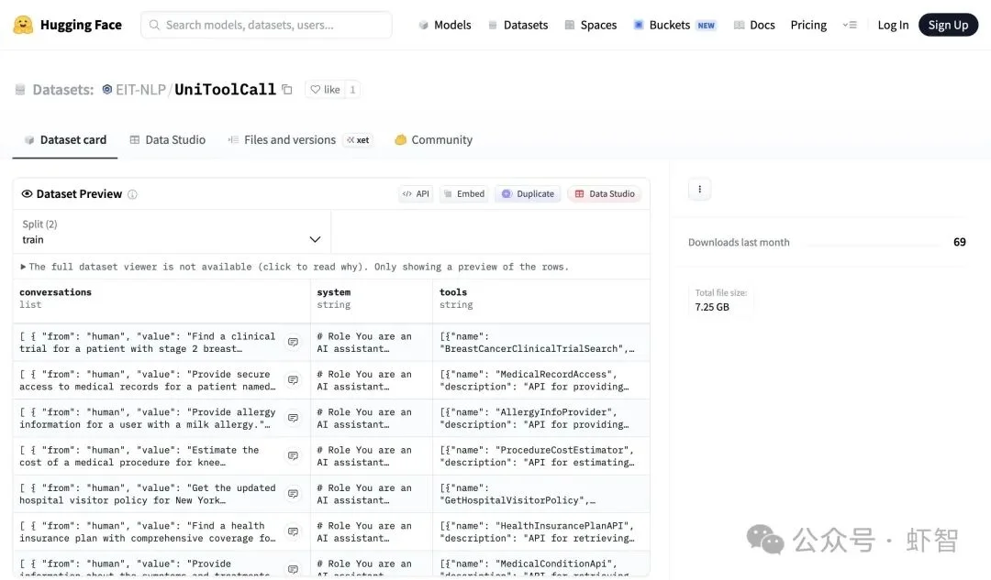991x580 pixels.
Task: Copy dataset name with copy icon
Action: click(287, 90)
